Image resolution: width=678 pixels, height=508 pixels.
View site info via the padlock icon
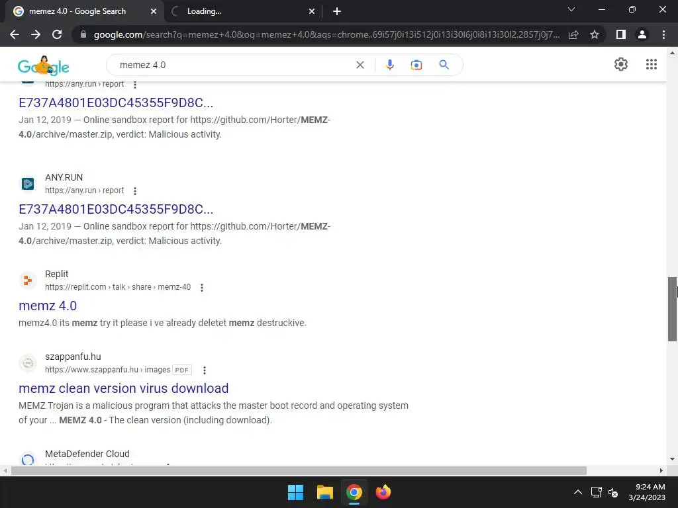click(x=83, y=34)
